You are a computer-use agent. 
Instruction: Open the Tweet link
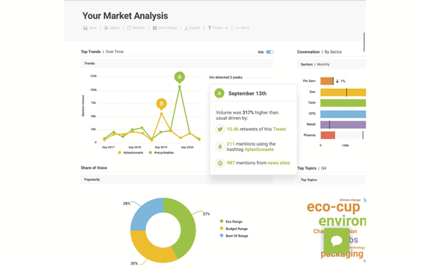point(280,129)
